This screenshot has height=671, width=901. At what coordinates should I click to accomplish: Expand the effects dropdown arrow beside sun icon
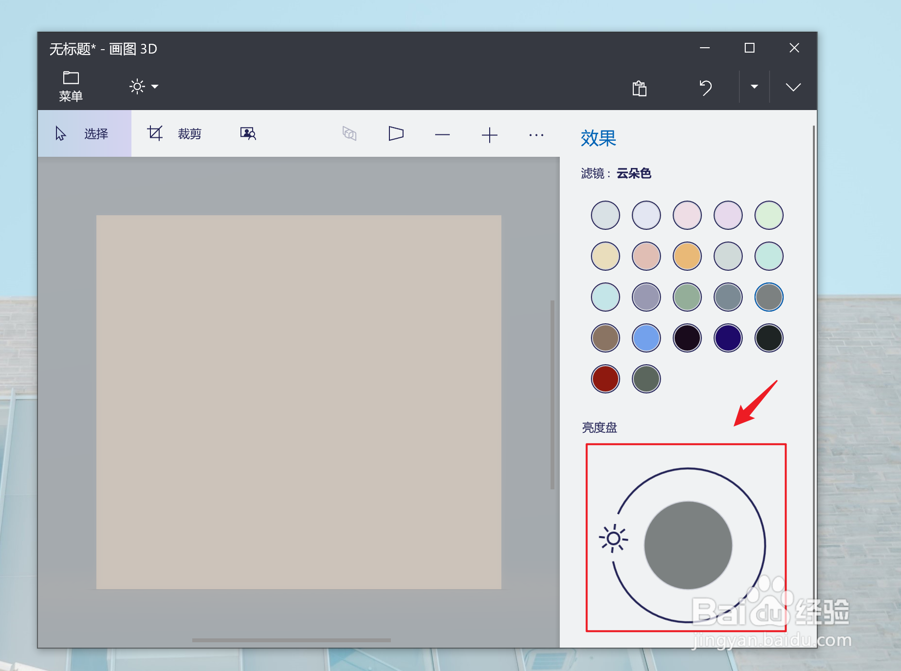coord(155,87)
